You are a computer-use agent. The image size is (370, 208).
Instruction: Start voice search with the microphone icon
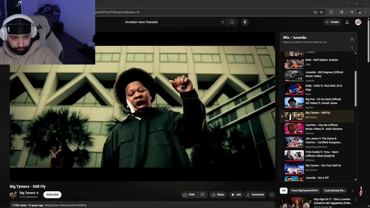245,22
